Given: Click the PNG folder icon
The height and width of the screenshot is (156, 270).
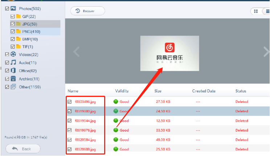Looking at the screenshot, I should click(19, 31).
